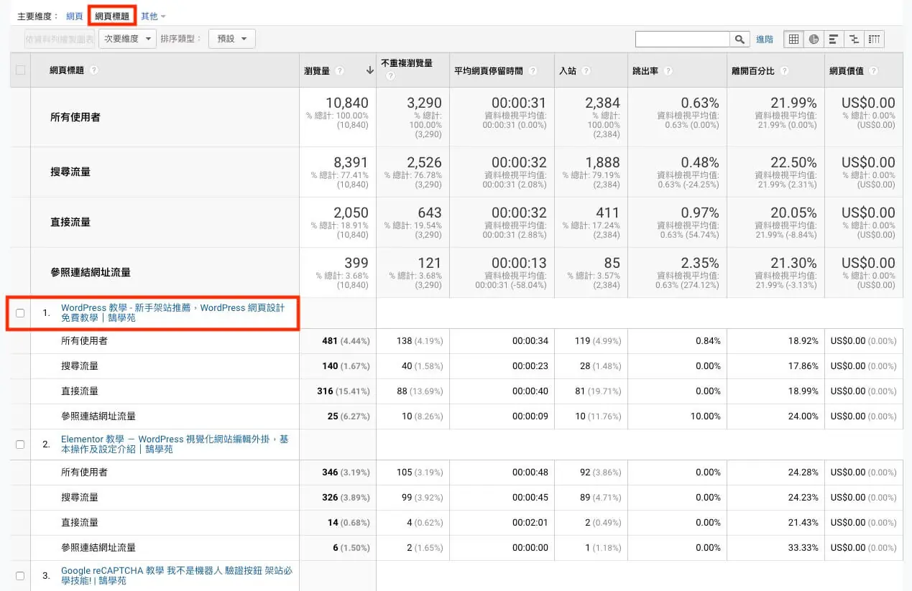
Task: Click the 搜尋流量 summary segment row label
Action: tap(70, 172)
